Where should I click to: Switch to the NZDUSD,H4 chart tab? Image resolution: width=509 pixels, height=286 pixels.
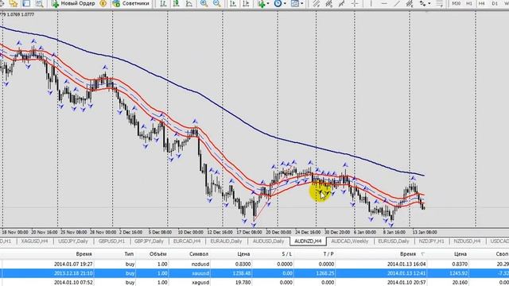[x=467, y=242]
